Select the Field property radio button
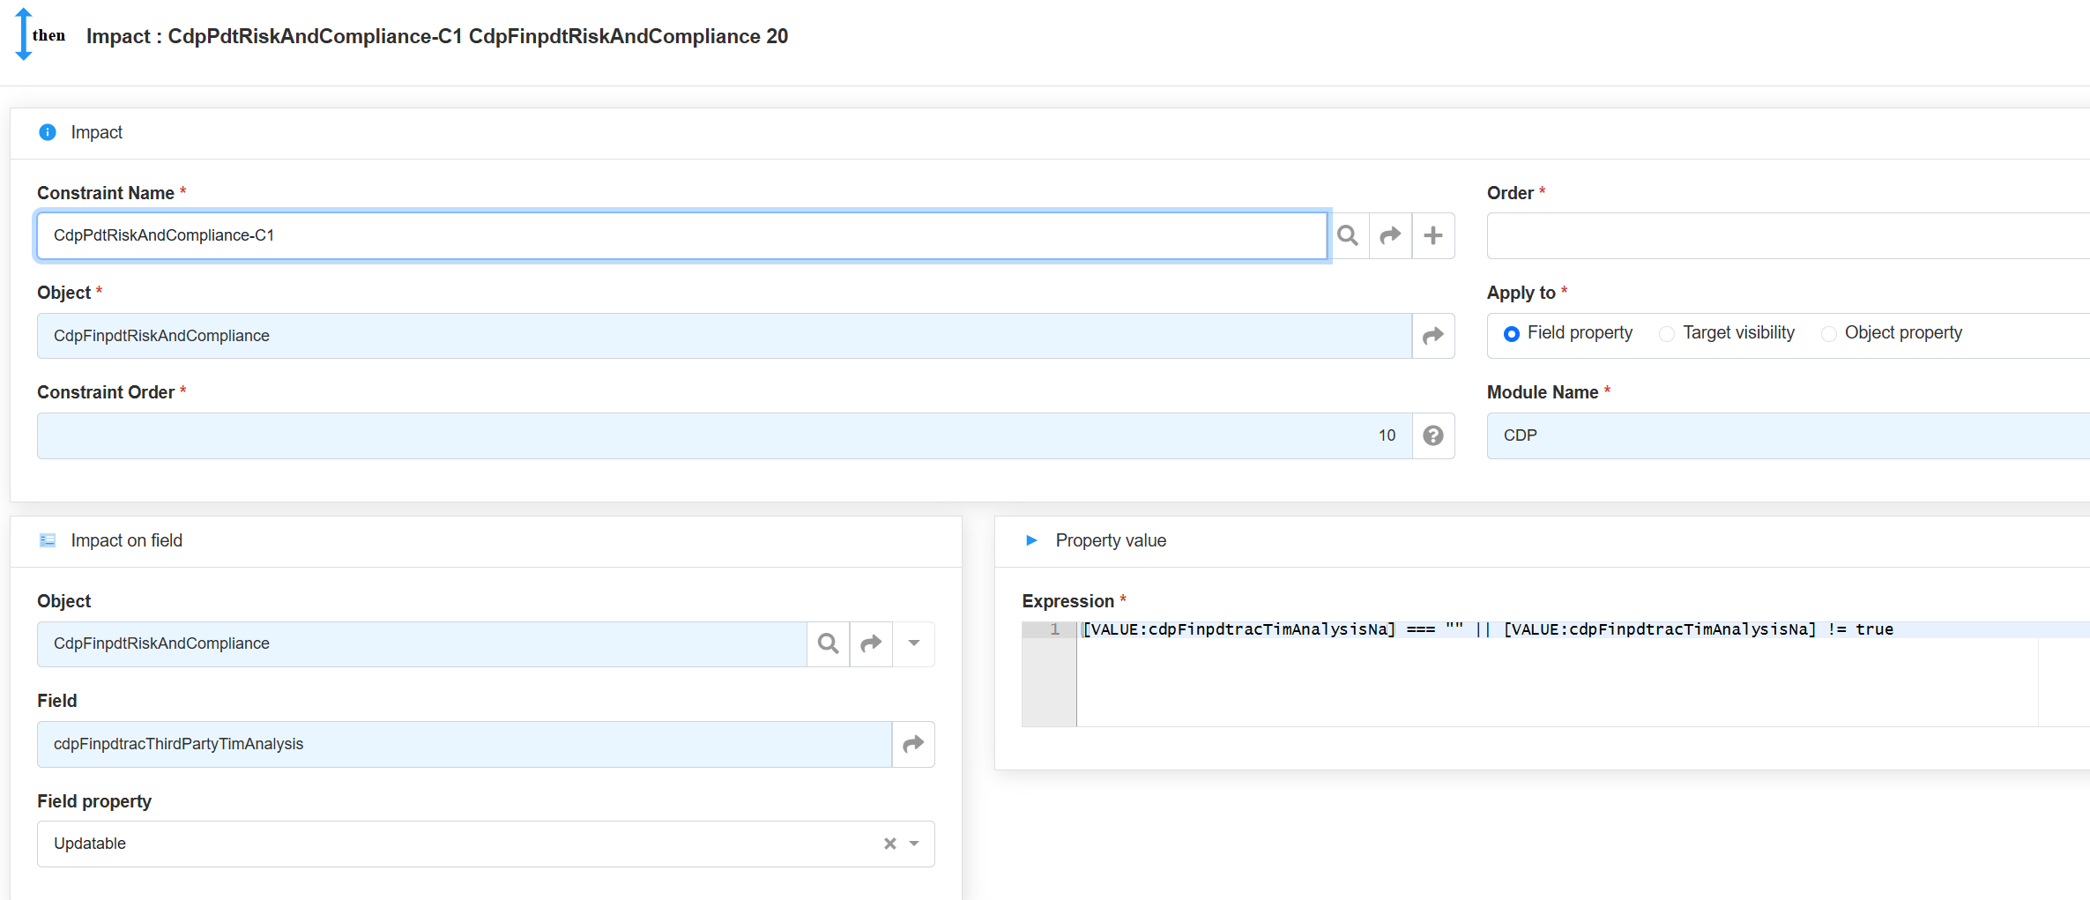The image size is (2090, 900). pyautogui.click(x=1512, y=333)
